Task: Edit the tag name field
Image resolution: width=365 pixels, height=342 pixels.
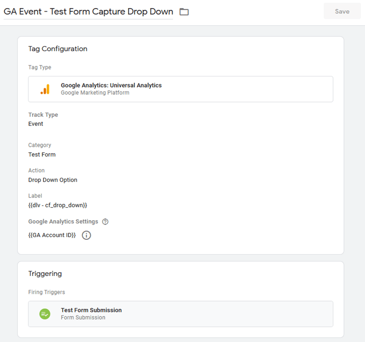Action: click(88, 12)
